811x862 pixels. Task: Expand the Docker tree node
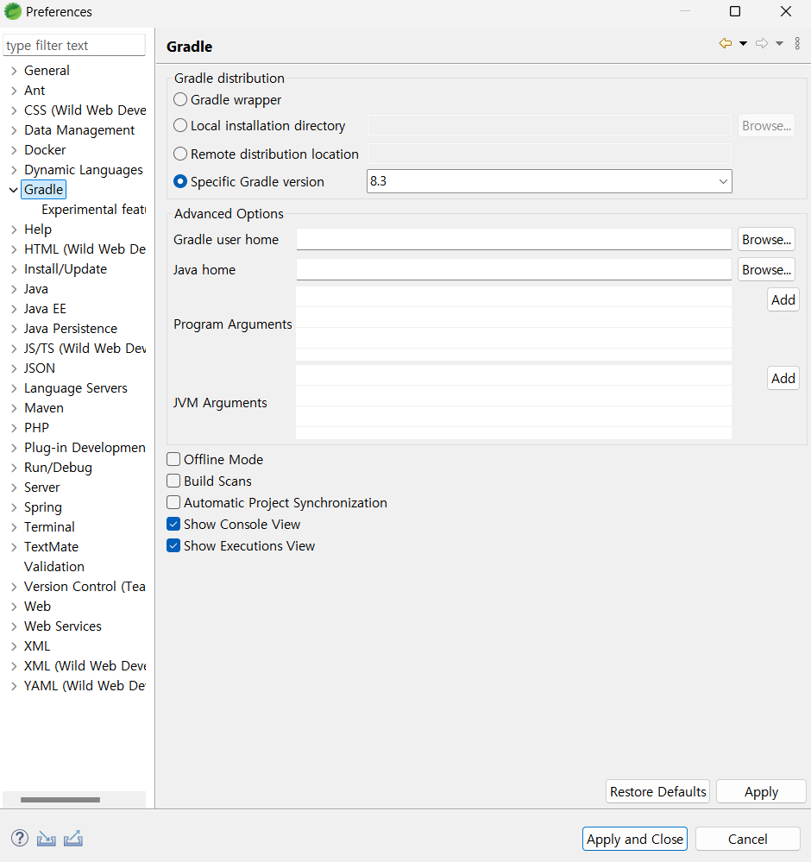(14, 150)
